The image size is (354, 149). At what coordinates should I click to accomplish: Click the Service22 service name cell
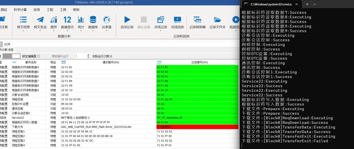point(18,118)
